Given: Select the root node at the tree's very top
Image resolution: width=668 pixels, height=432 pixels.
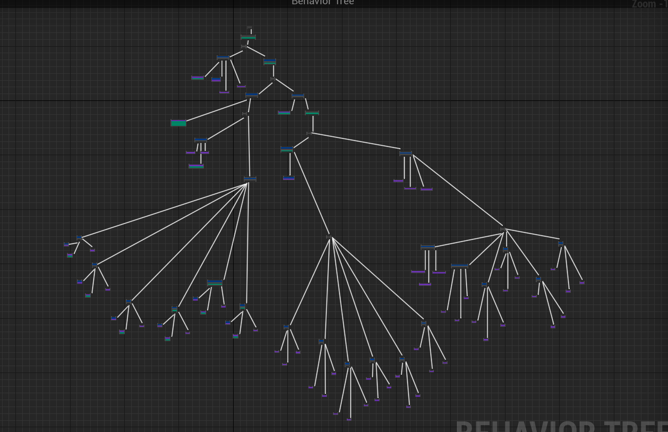Looking at the screenshot, I should click(249, 28).
